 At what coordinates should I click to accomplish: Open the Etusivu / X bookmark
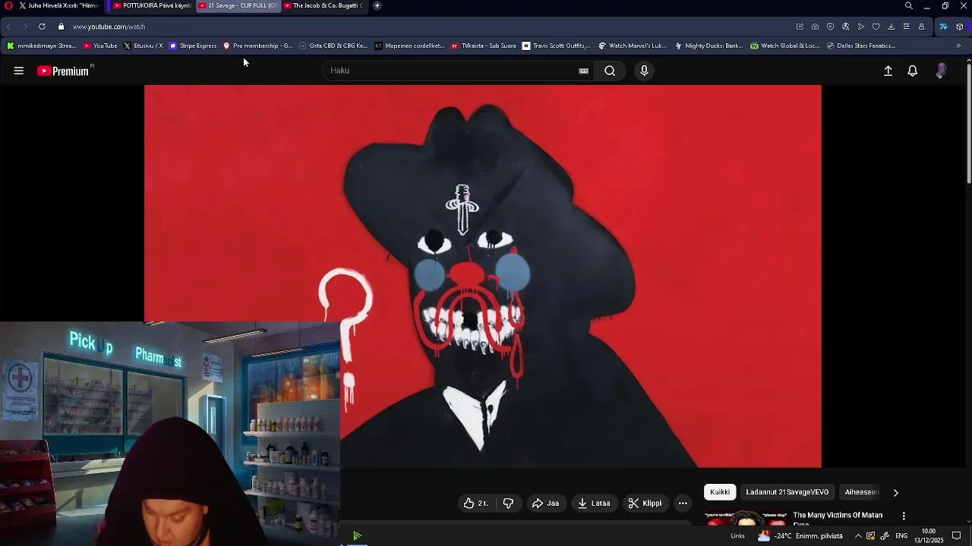point(143,45)
